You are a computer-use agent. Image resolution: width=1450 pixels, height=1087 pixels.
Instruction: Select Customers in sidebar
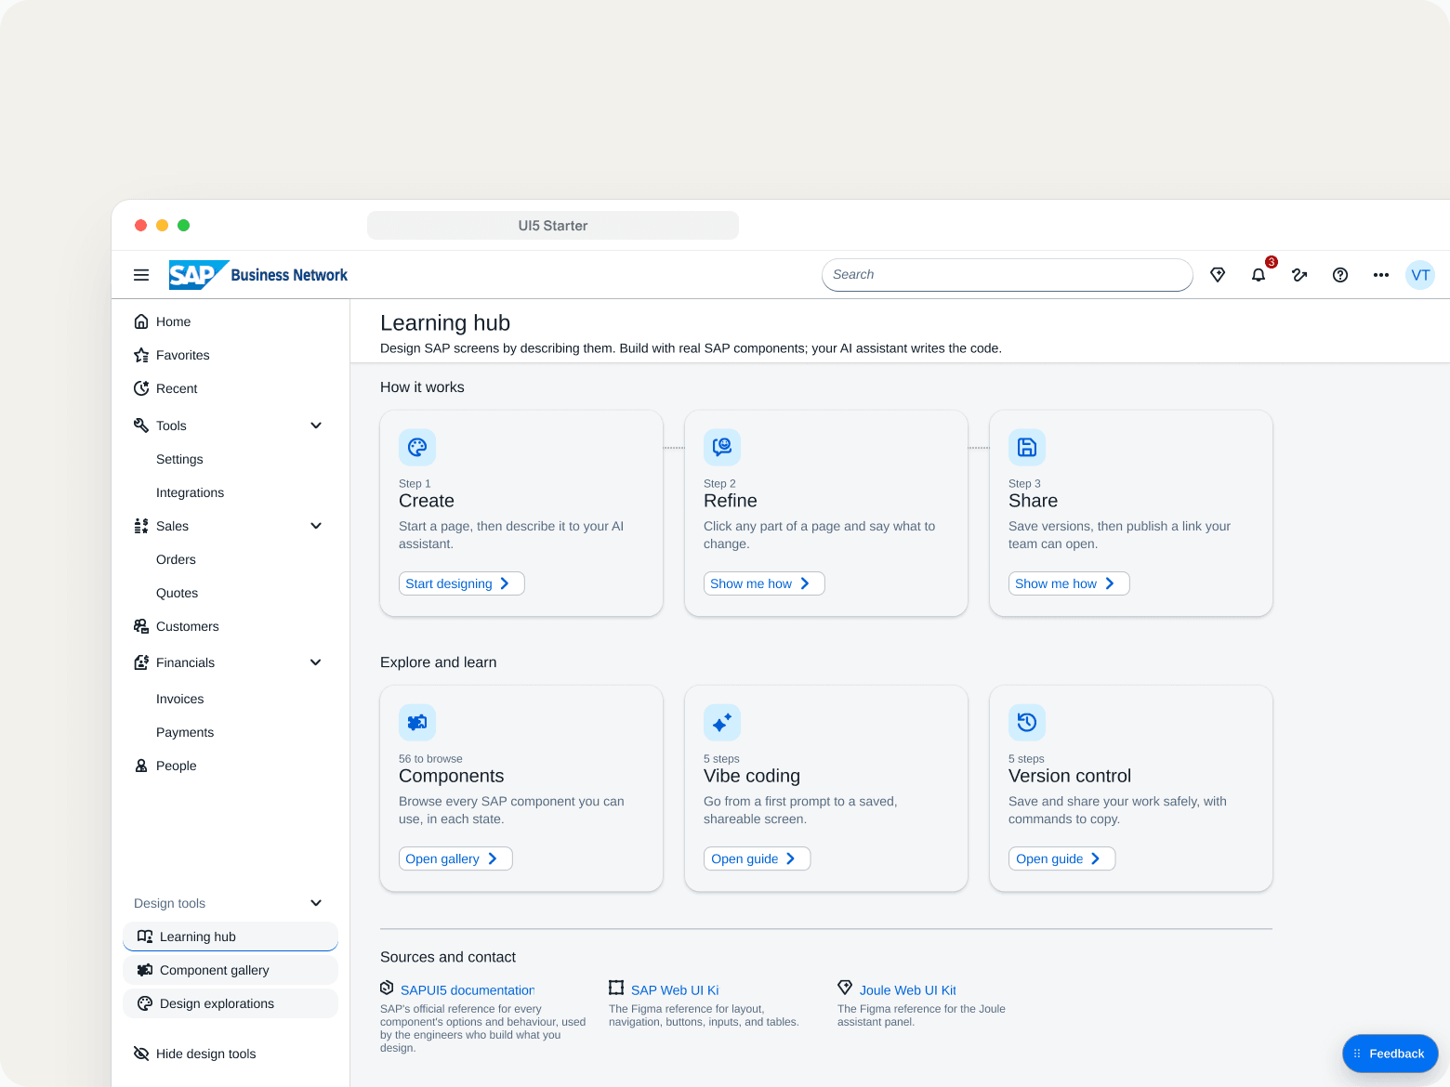[x=231, y=626]
